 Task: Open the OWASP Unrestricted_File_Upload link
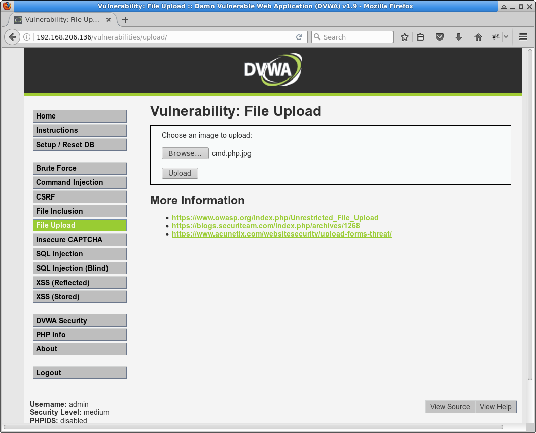click(275, 218)
